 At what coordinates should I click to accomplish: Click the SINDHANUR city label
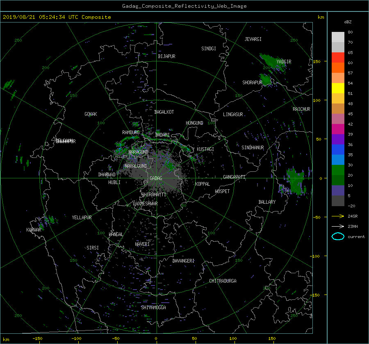click(253, 148)
